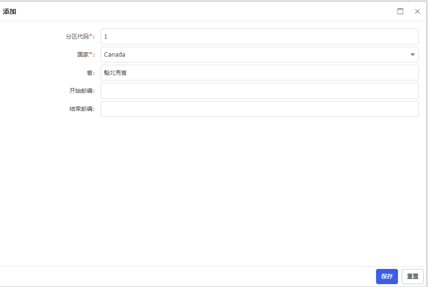Click the blue 保存 button

tap(387, 277)
